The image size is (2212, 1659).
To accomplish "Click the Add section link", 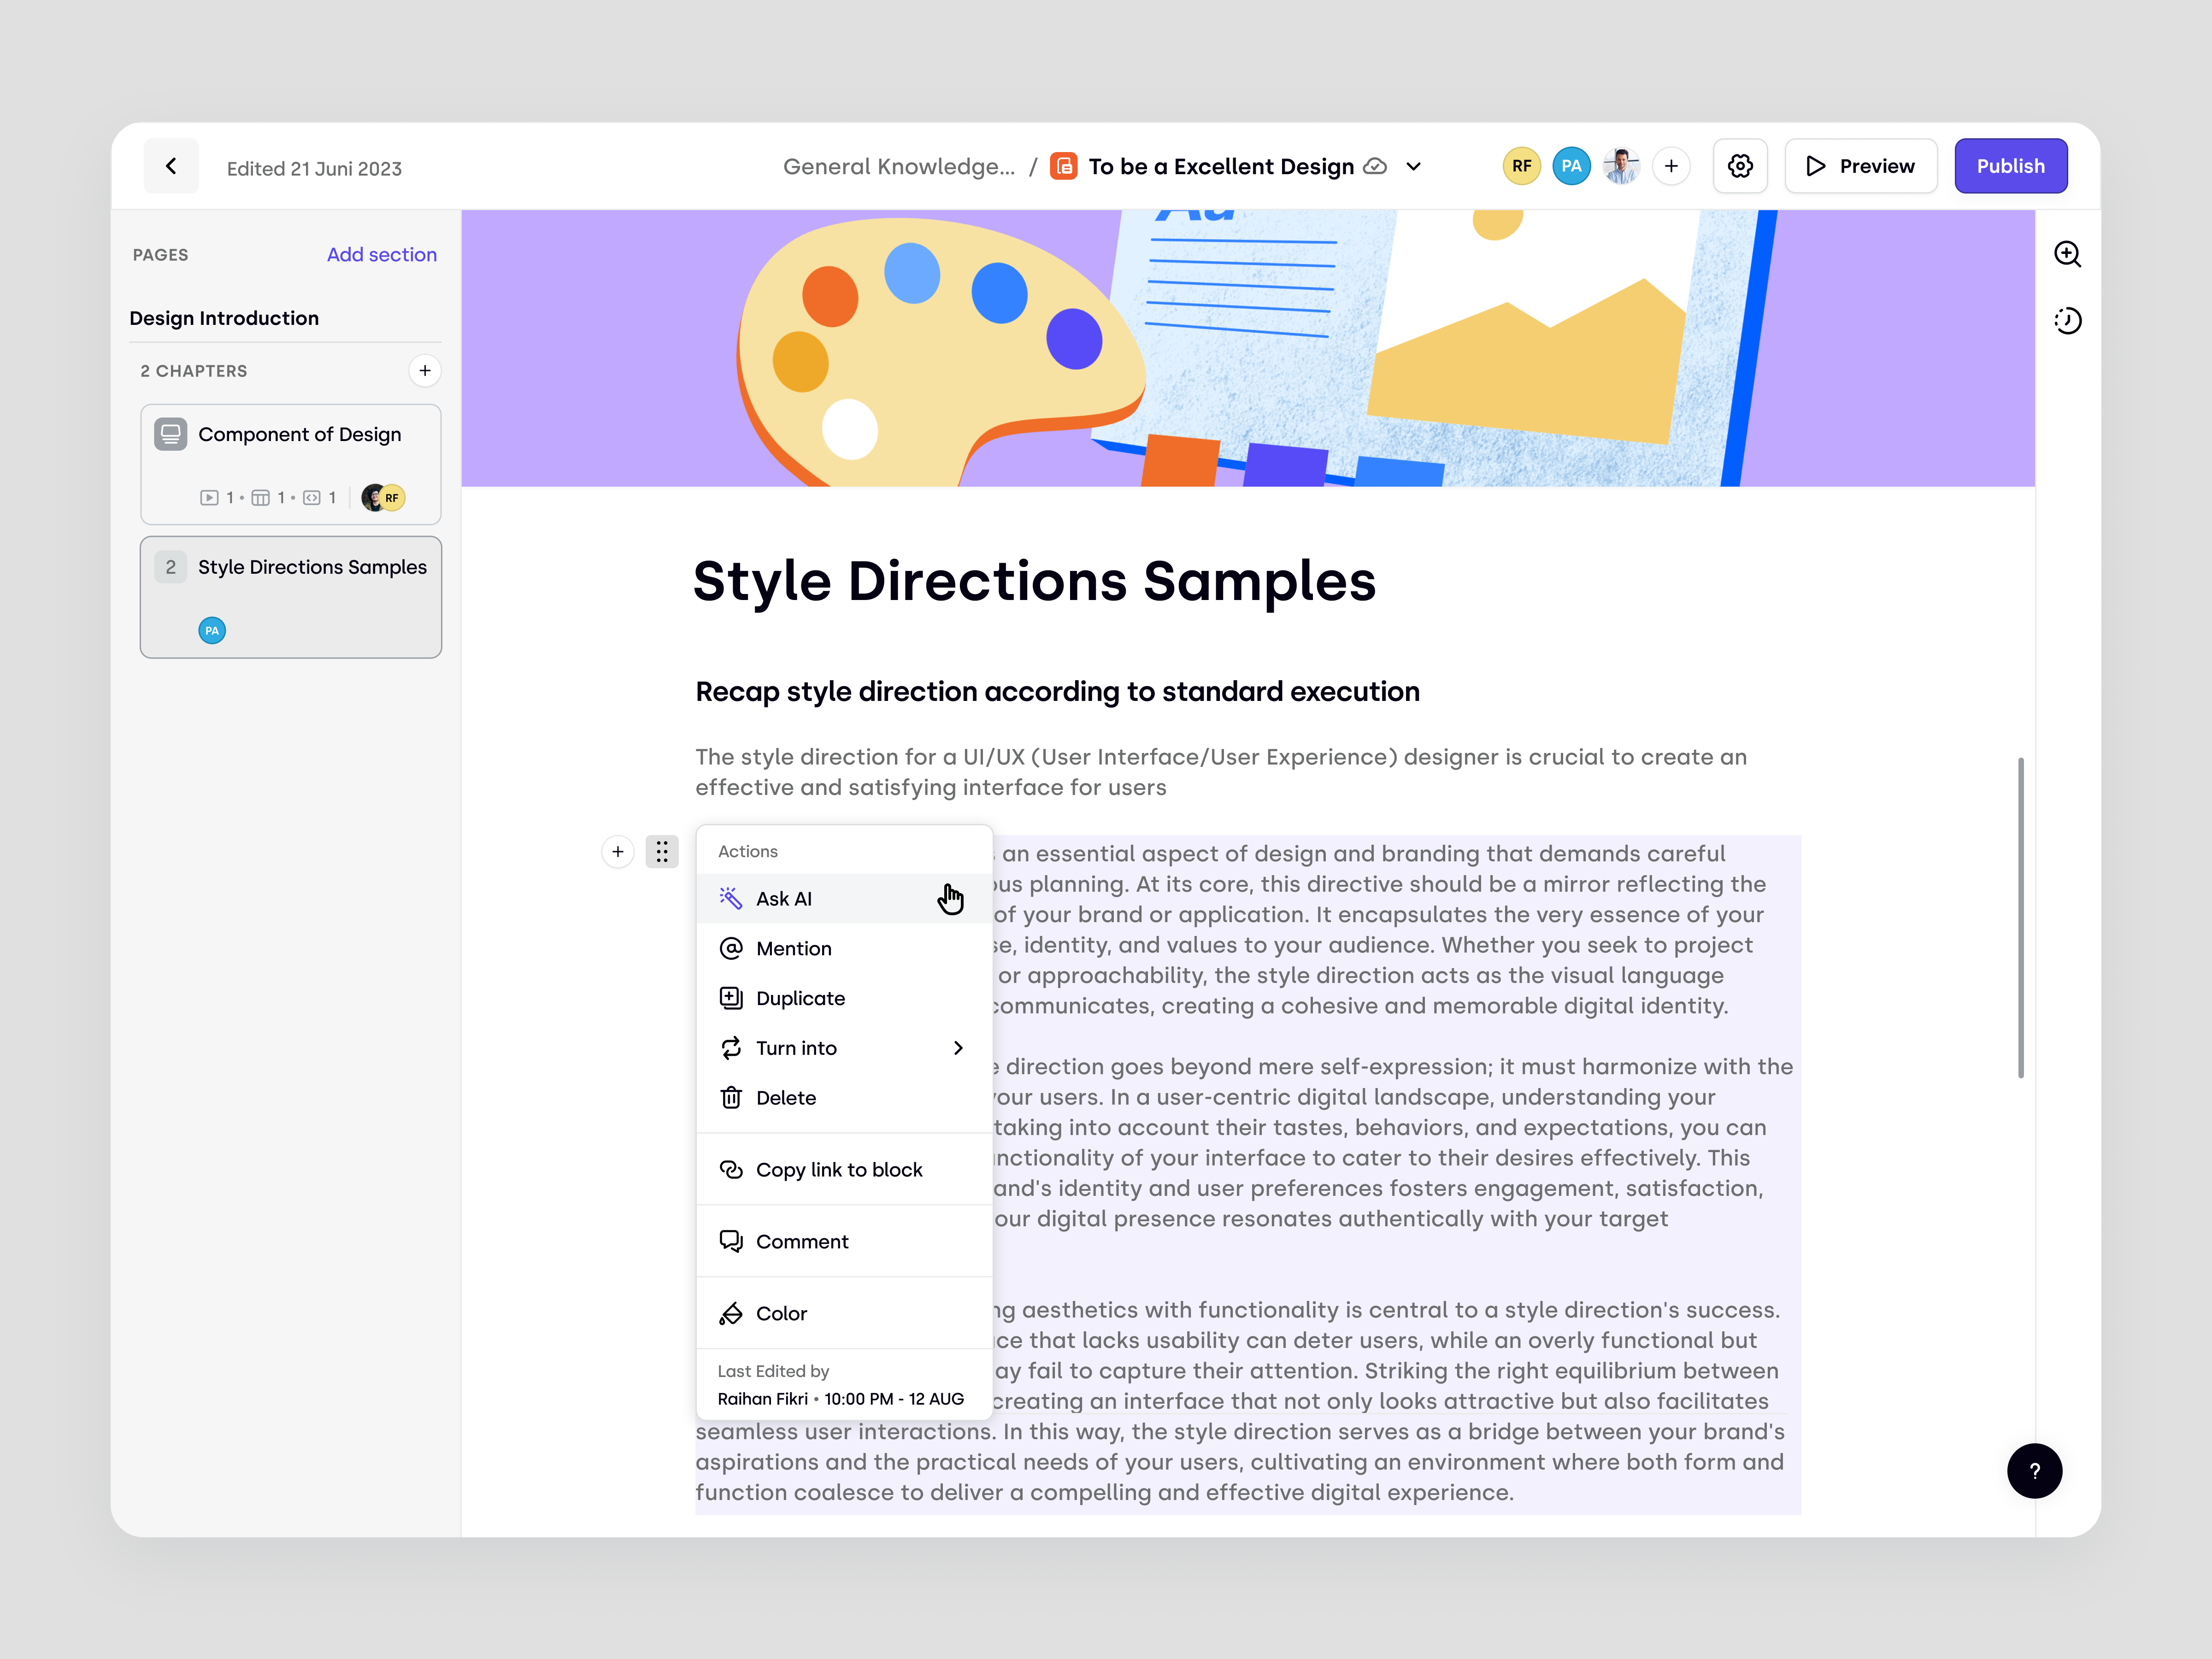I will pyautogui.click(x=382, y=254).
